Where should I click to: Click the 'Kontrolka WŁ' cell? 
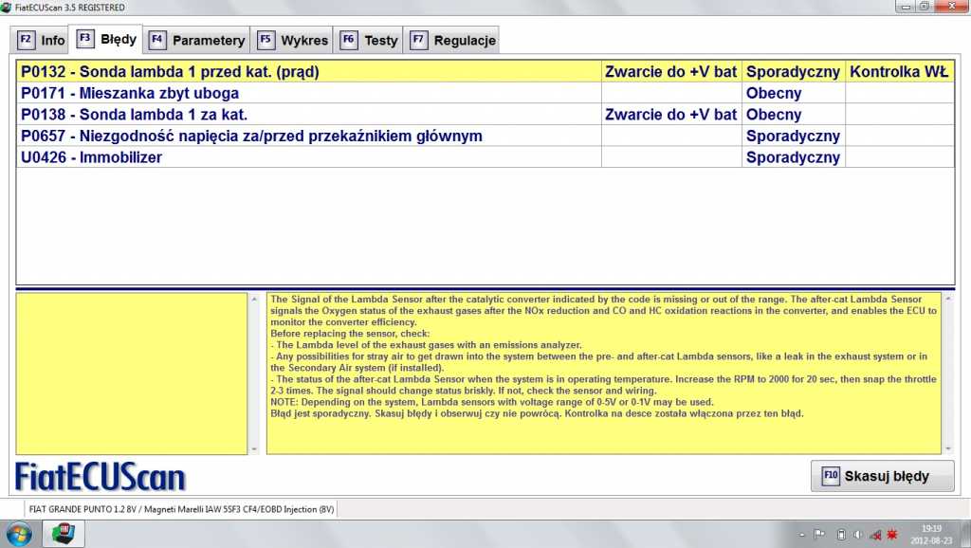tap(899, 71)
